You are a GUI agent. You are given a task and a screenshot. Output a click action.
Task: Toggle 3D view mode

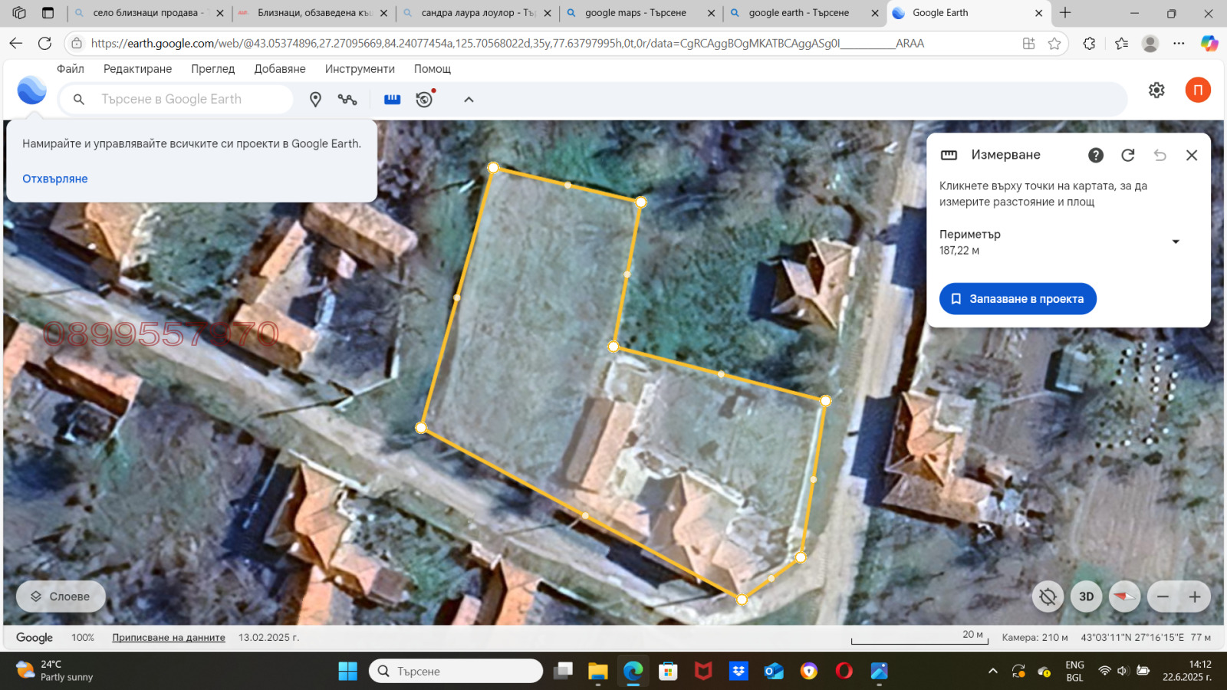(1086, 596)
